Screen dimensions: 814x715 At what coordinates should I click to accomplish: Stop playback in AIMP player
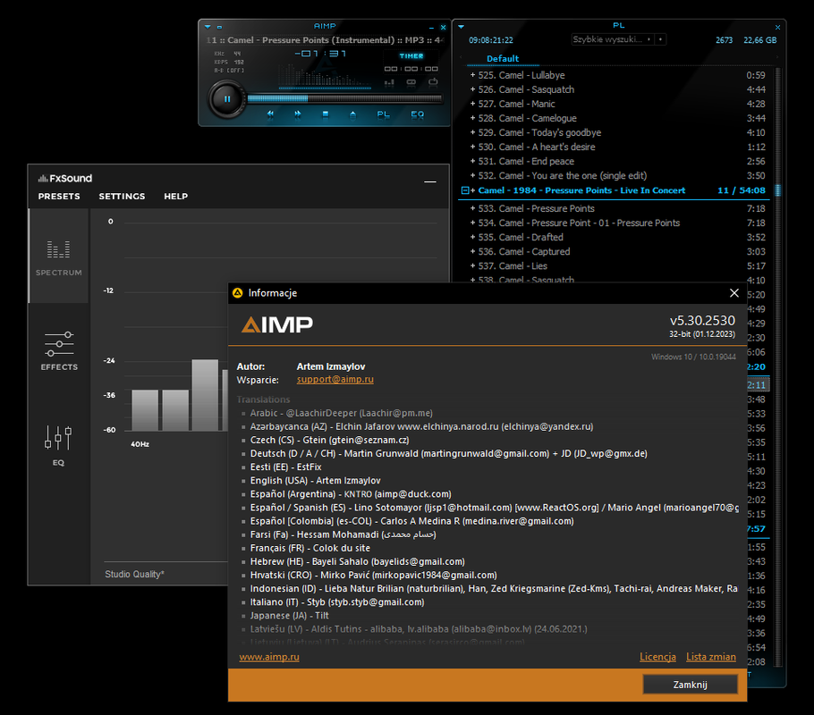pyautogui.click(x=325, y=114)
